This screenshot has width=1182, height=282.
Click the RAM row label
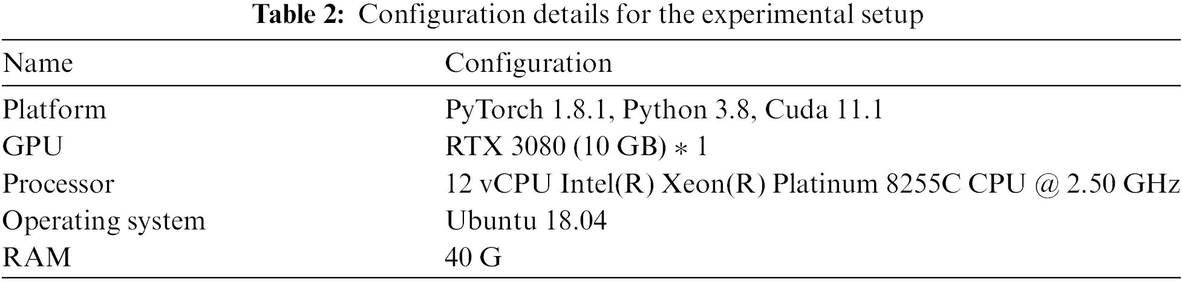[36, 258]
